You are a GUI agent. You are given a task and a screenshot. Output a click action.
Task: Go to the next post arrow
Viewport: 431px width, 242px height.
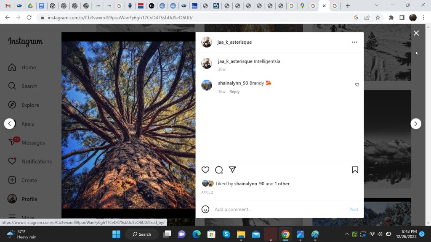pyautogui.click(x=416, y=124)
